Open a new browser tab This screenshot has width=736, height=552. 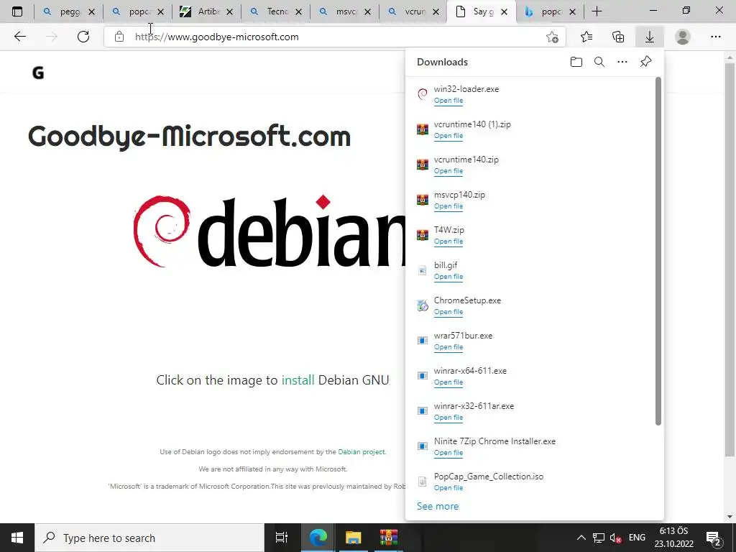[597, 11]
